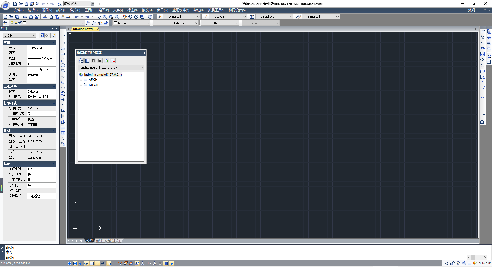The image size is (492, 267).
Task: Toggle polar tracking in status bar
Action: [86, 263]
